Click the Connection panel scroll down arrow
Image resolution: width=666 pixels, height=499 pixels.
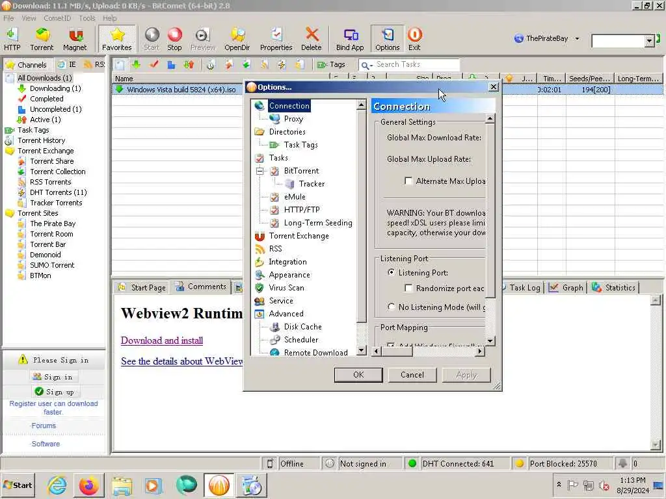coord(490,340)
